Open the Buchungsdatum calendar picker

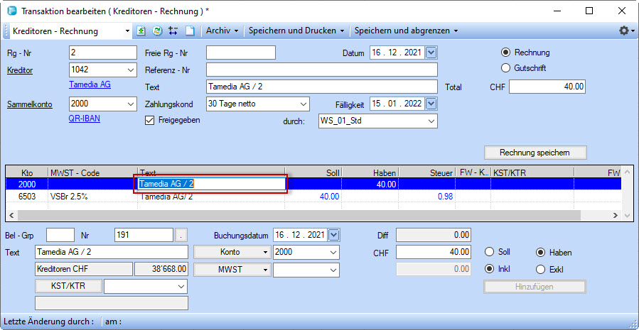click(x=335, y=235)
